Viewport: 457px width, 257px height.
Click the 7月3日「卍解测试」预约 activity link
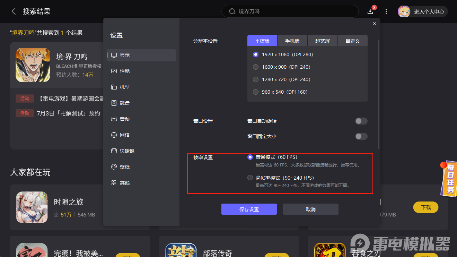(68, 113)
